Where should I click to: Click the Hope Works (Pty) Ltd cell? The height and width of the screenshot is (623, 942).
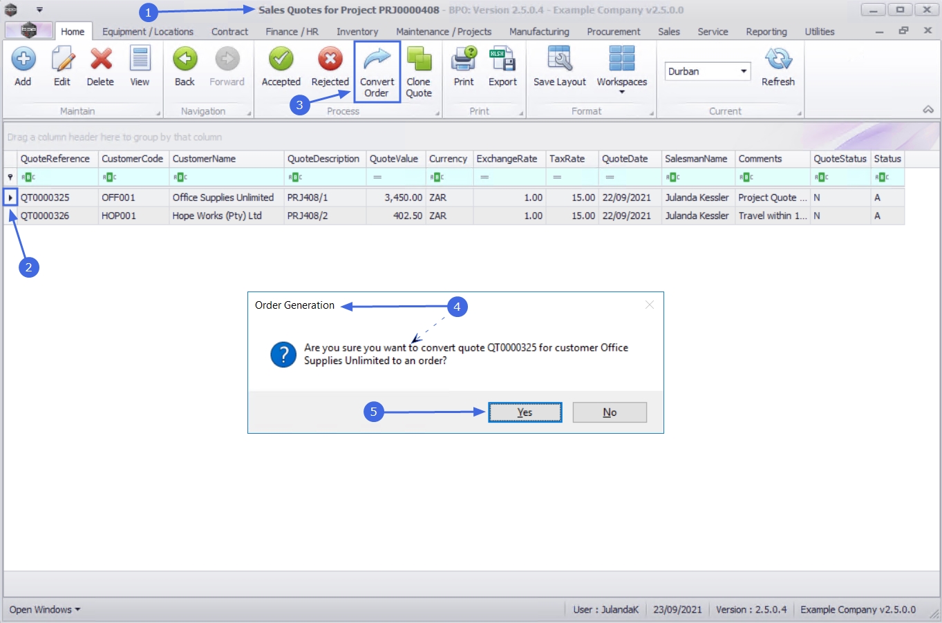coord(226,216)
